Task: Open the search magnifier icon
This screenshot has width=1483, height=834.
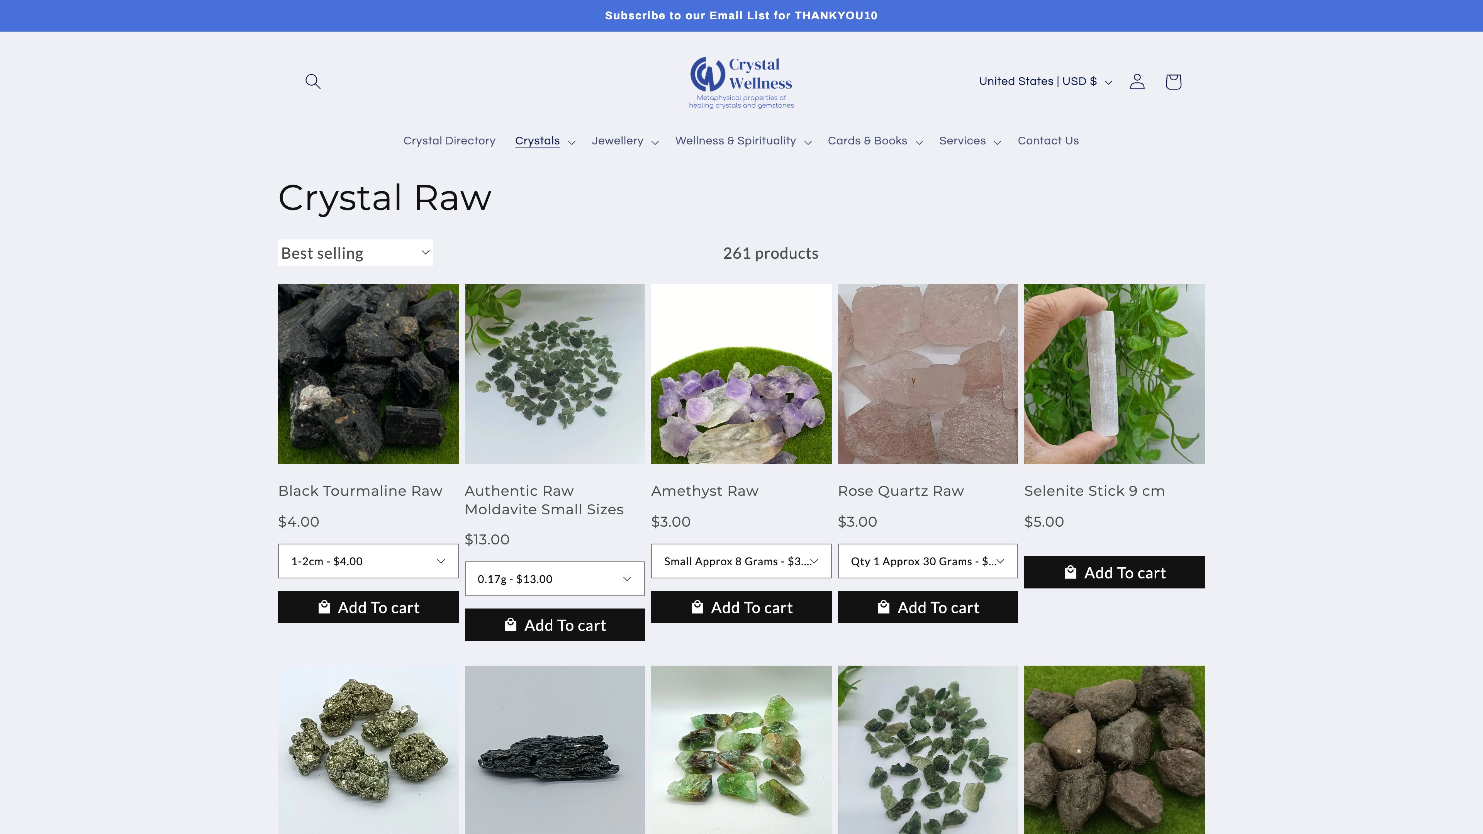Action: pos(312,81)
